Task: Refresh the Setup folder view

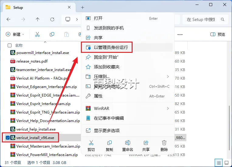Action: 52,19
